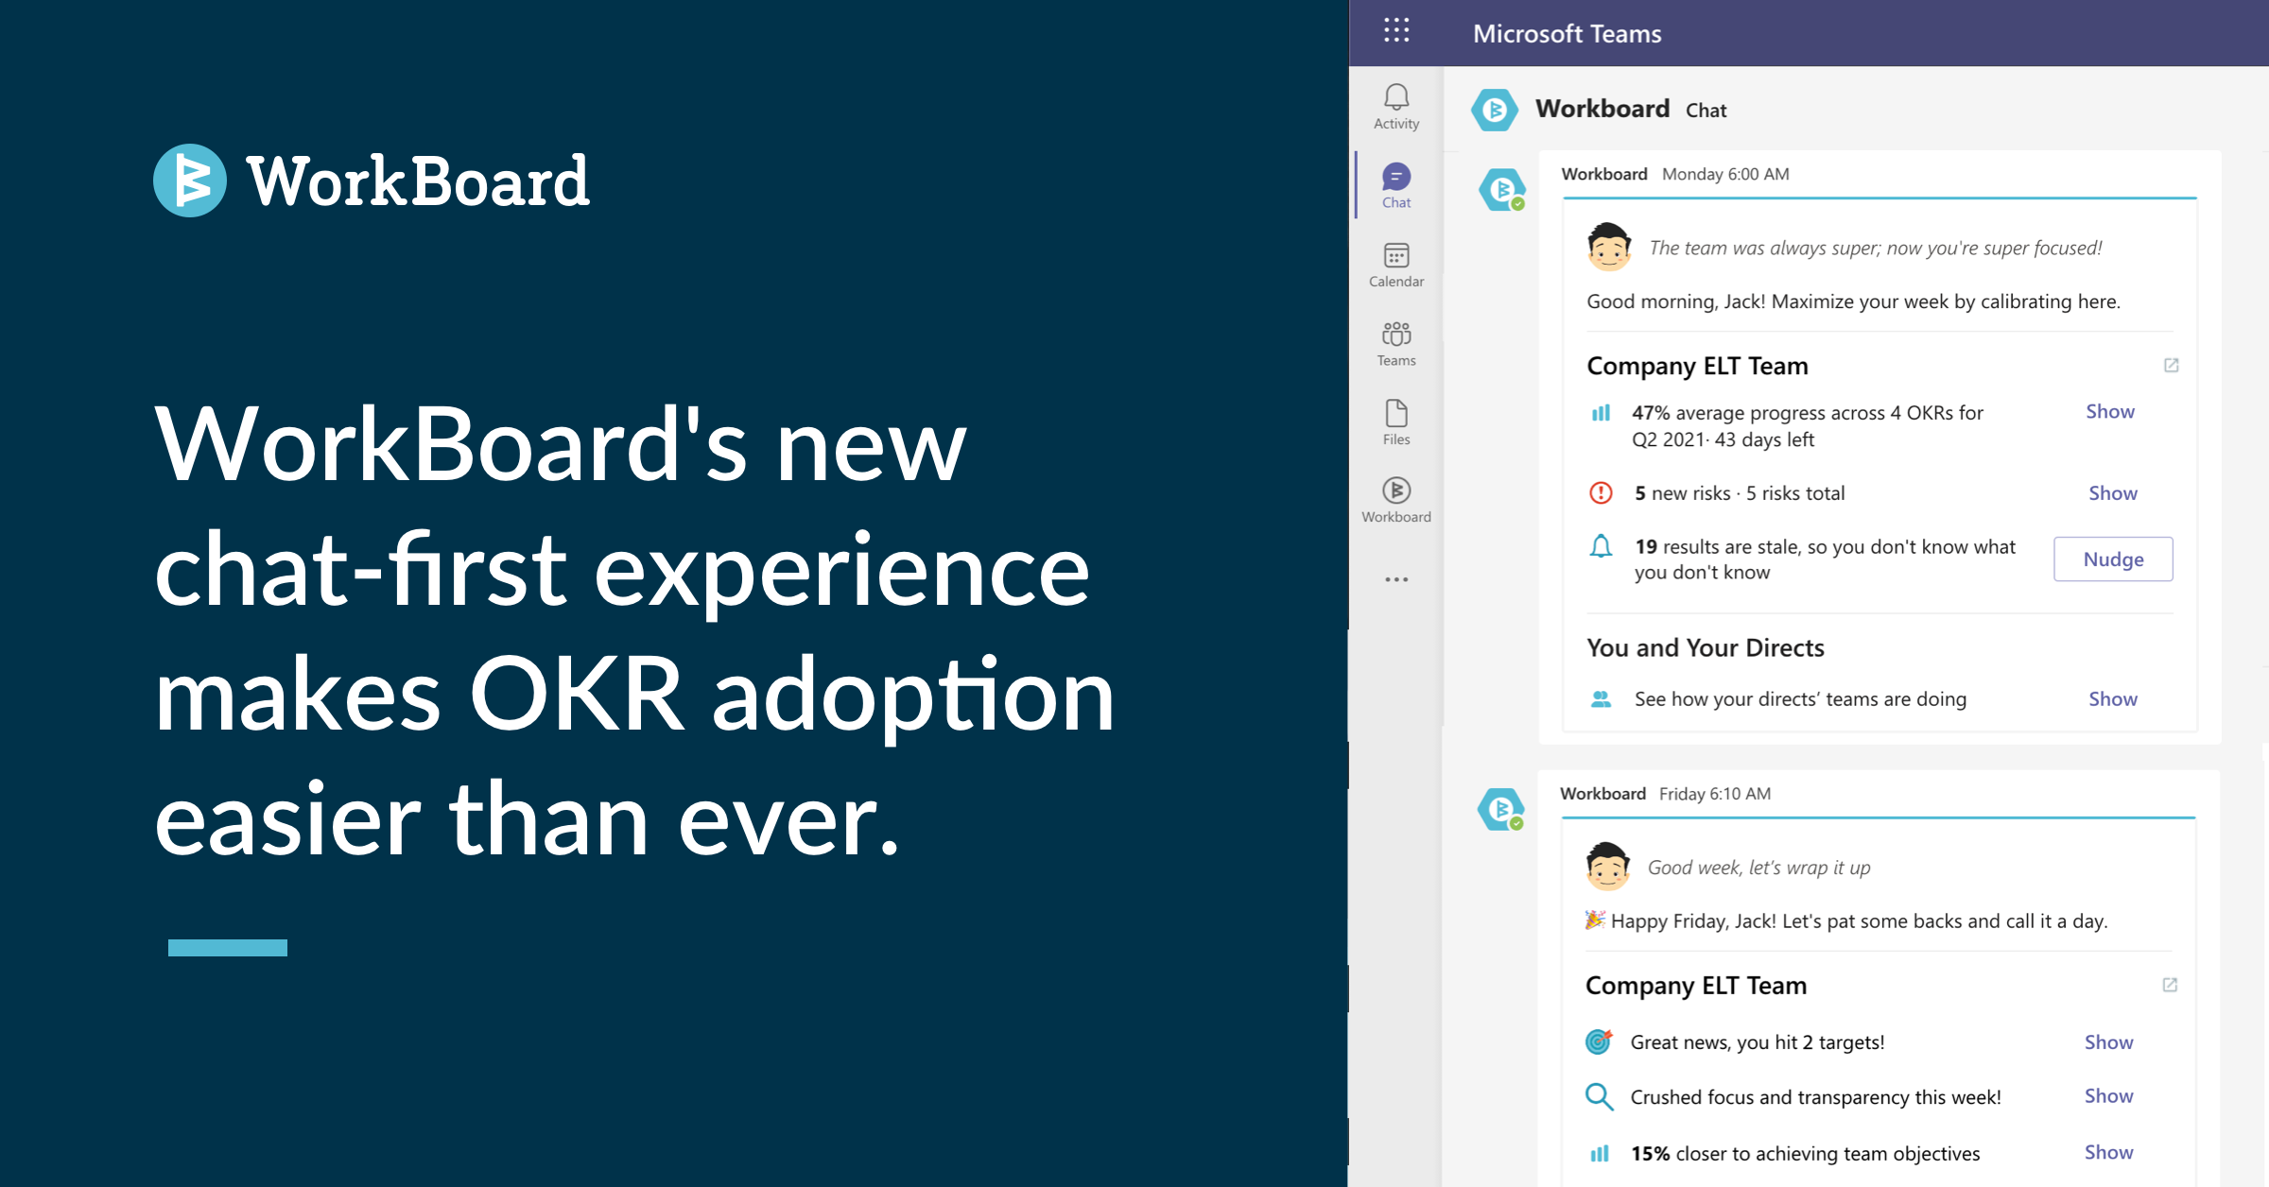2269x1187 pixels.
Task: Select the Chat tab in the Workboard header
Action: 1707,110
